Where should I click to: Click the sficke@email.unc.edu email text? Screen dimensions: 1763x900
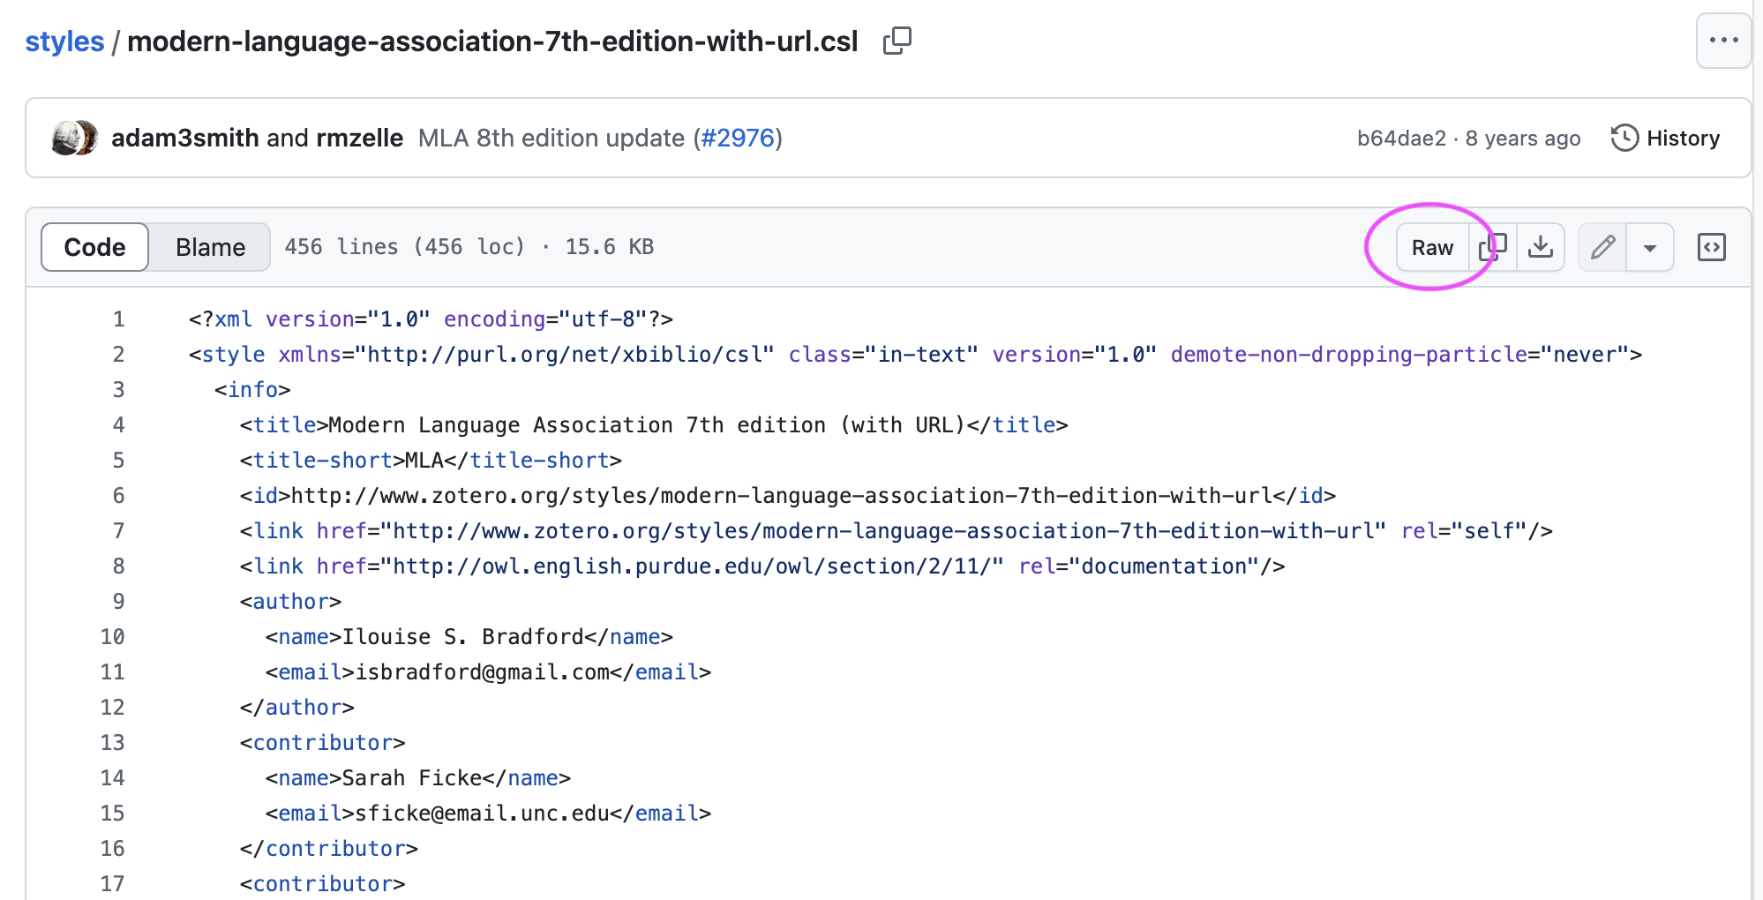tap(483, 814)
